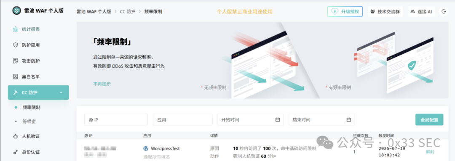Screen dimensions: 455x161
Task: Click the calendar icon in 开始时间
Action: [x=277, y=119]
